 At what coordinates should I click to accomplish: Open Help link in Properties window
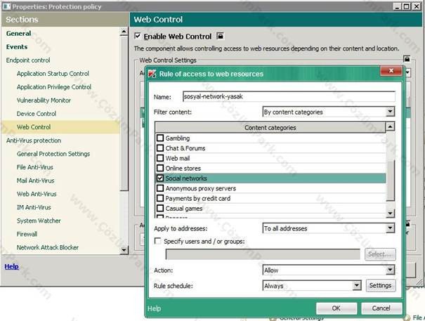pyautogui.click(x=12, y=266)
